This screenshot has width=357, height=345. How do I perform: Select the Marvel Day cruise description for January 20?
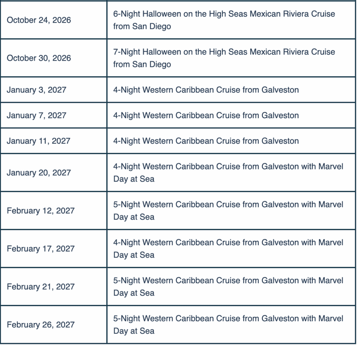(x=228, y=172)
